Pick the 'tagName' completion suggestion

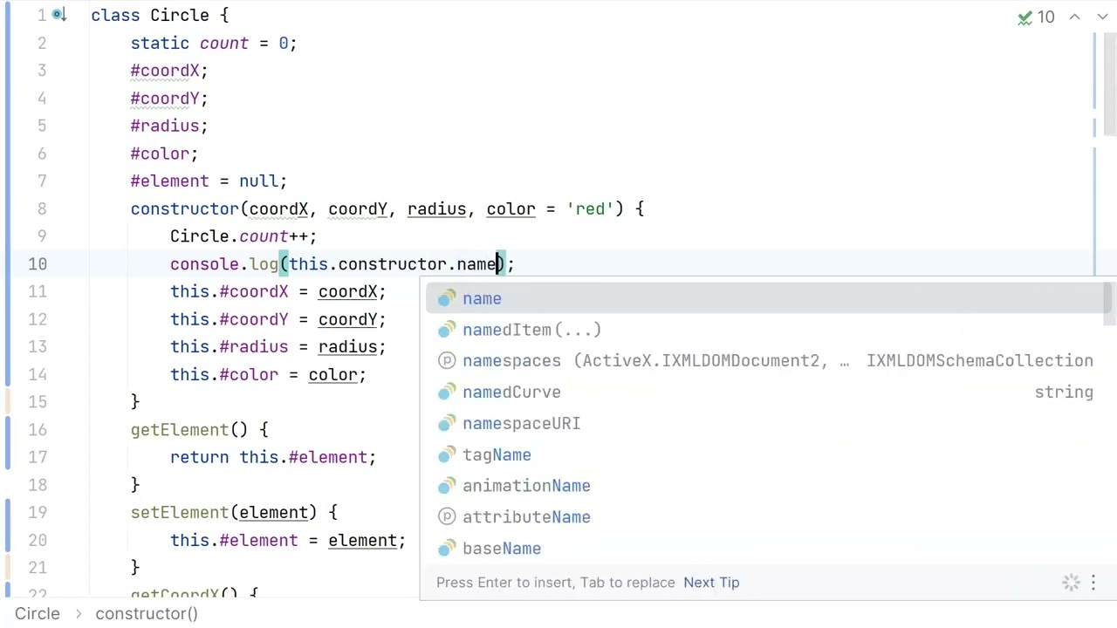(764, 455)
